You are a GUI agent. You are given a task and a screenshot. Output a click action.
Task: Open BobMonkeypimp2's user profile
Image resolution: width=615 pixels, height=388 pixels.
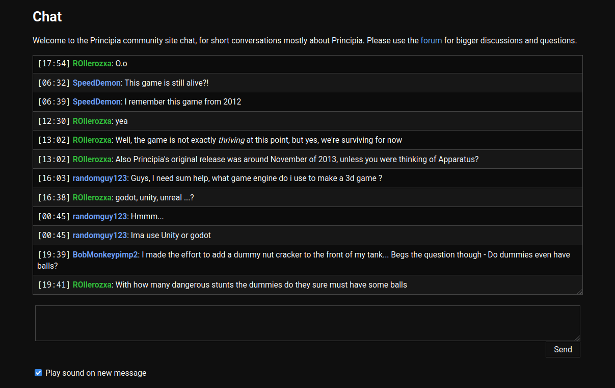pos(105,254)
